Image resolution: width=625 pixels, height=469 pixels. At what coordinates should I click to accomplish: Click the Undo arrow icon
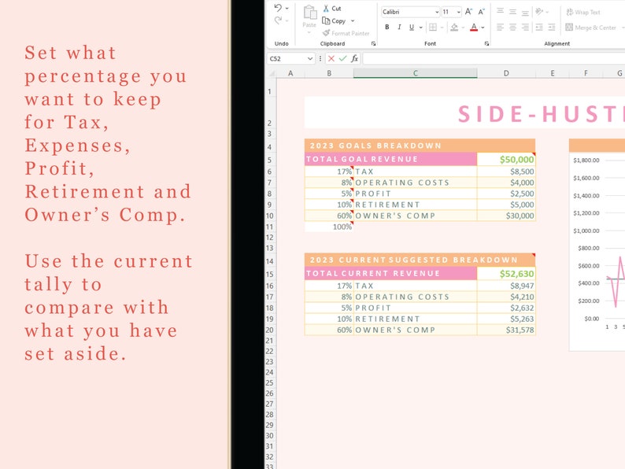[278, 8]
